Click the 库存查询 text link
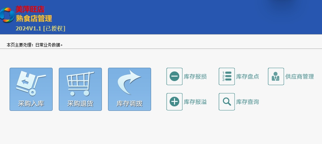The height and width of the screenshot is (144, 322). (x=247, y=102)
